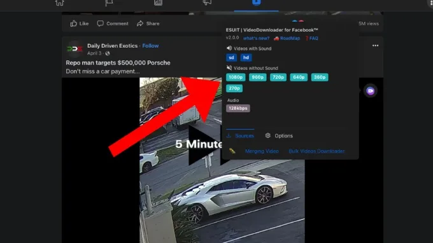Comment on the post above

pyautogui.click(x=113, y=24)
